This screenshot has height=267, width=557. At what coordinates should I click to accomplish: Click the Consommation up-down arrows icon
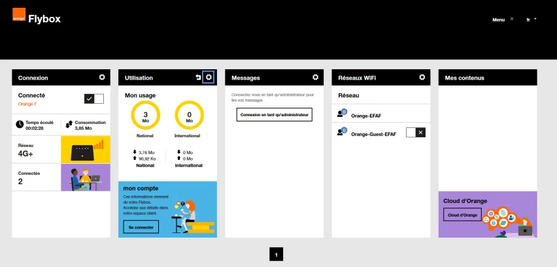tap(69, 125)
